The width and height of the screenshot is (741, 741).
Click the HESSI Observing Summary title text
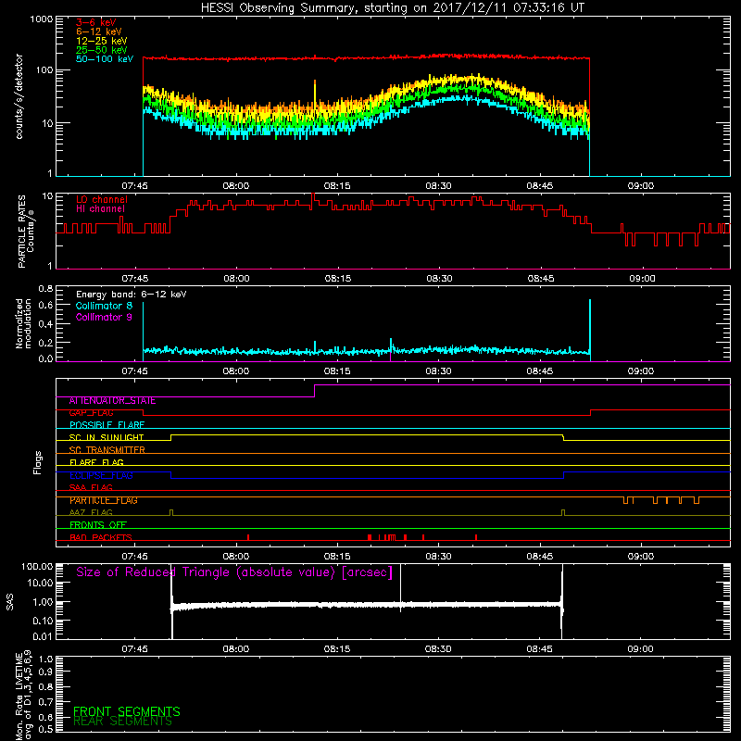392,8
